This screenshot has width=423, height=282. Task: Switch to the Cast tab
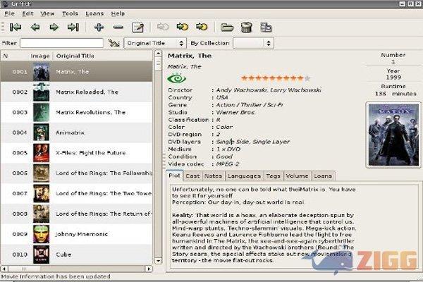(193, 176)
